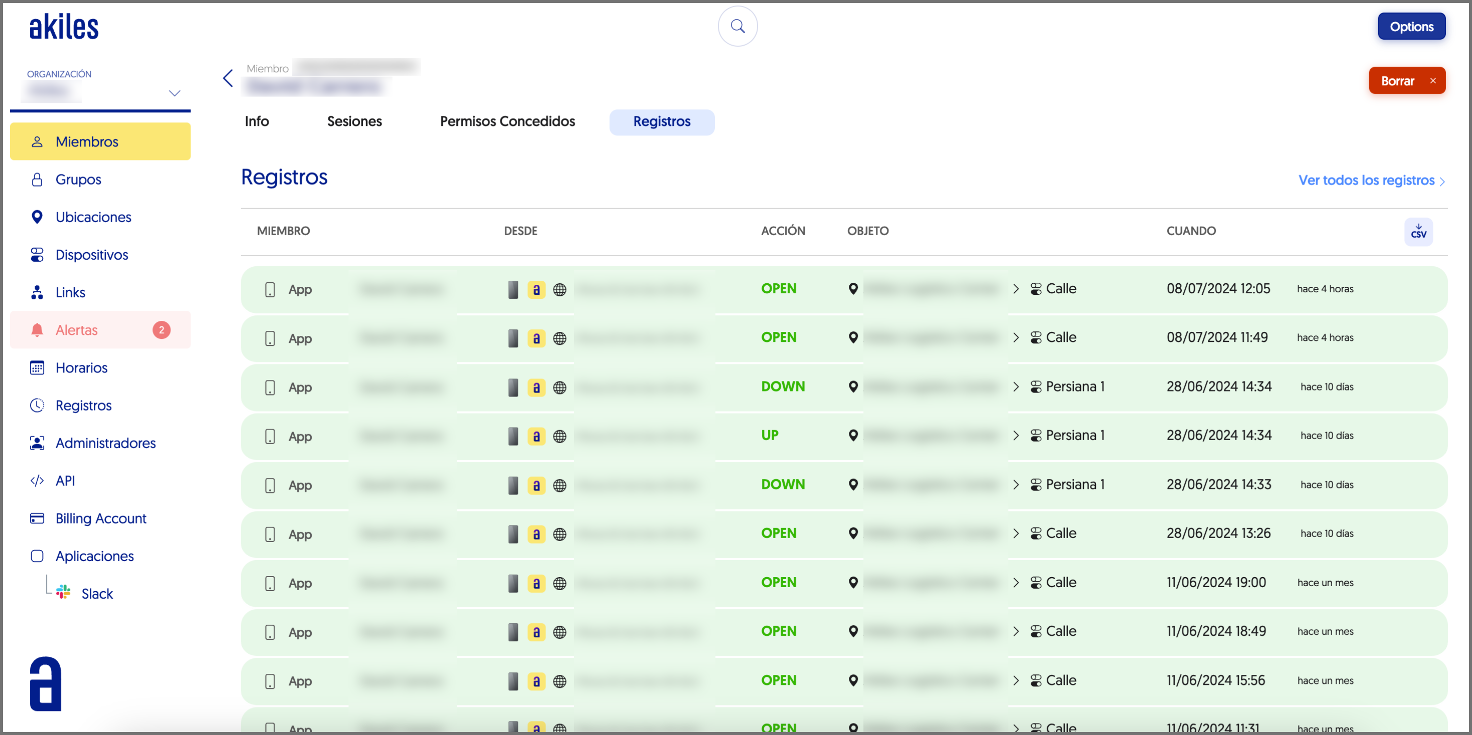The height and width of the screenshot is (735, 1472).
Task: Switch to the Sesiones tab
Action: coord(354,121)
